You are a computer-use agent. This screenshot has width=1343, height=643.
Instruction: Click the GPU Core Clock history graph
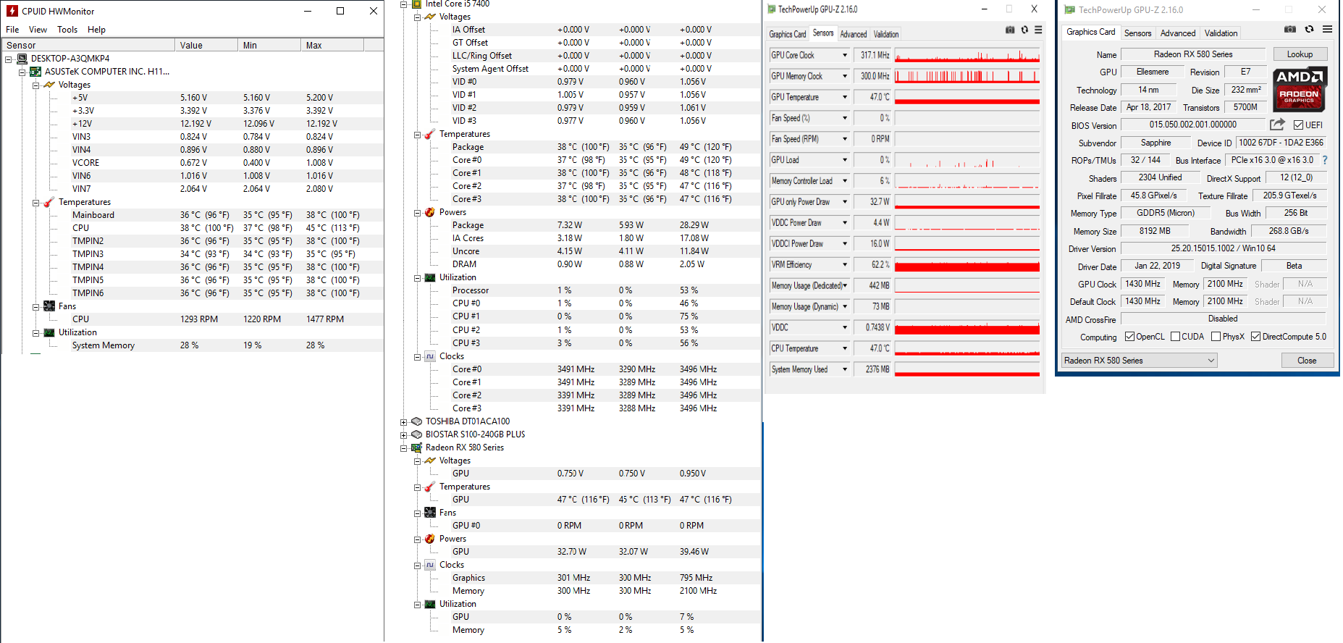(x=967, y=55)
